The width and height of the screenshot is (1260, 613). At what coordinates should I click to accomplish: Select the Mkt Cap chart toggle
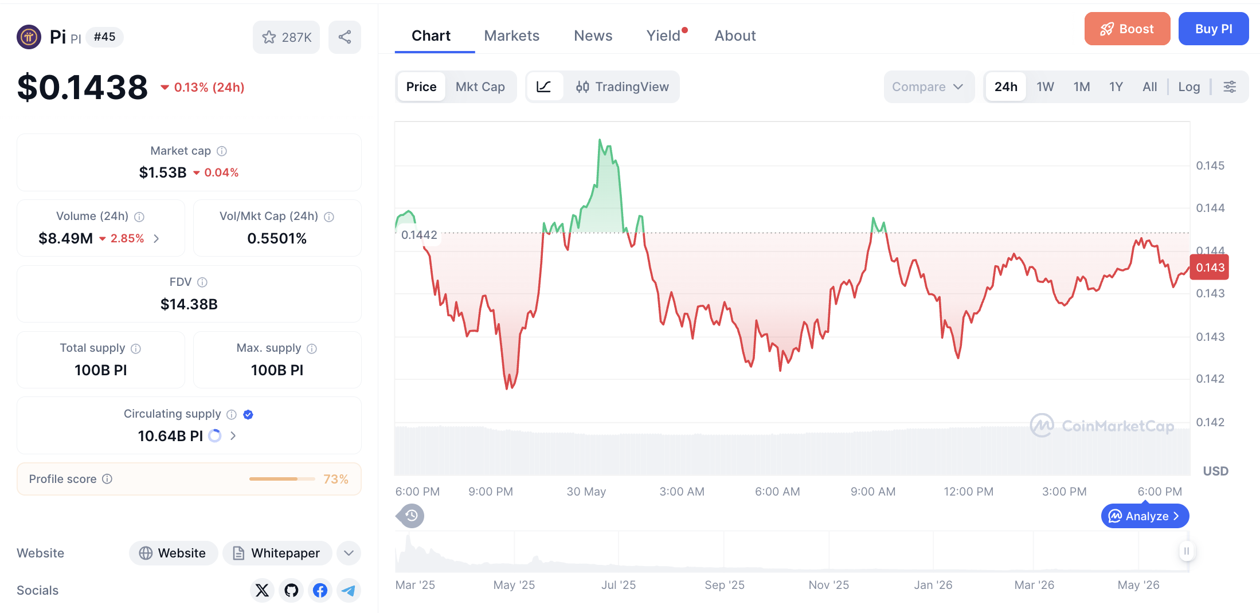[x=480, y=87]
